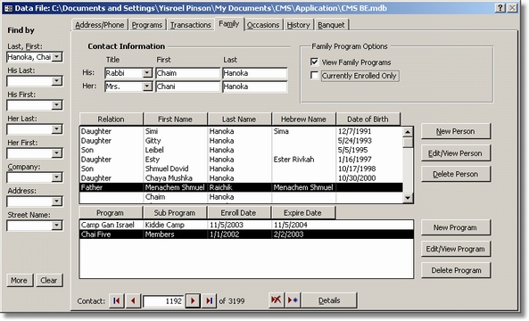This screenshot has width=529, height=321.
Task: Click the Hebrew Name column header
Action: click(303, 119)
